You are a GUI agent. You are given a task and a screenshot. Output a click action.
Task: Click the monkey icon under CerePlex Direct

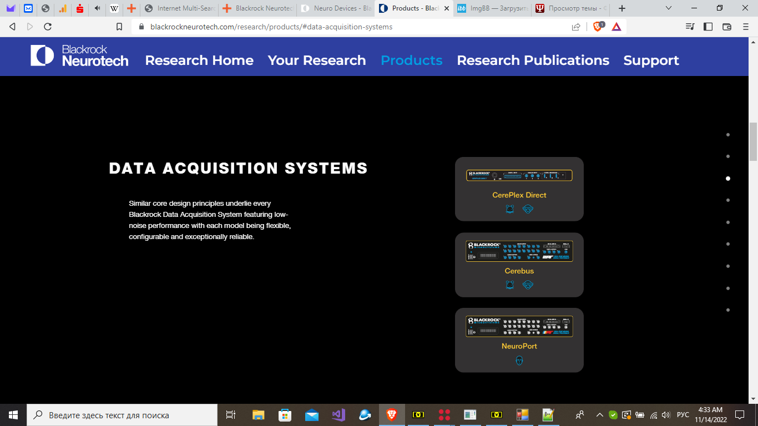pos(528,209)
